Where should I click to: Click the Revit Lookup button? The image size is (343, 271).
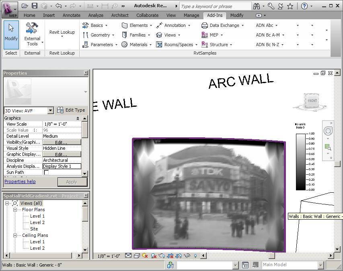[62, 32]
